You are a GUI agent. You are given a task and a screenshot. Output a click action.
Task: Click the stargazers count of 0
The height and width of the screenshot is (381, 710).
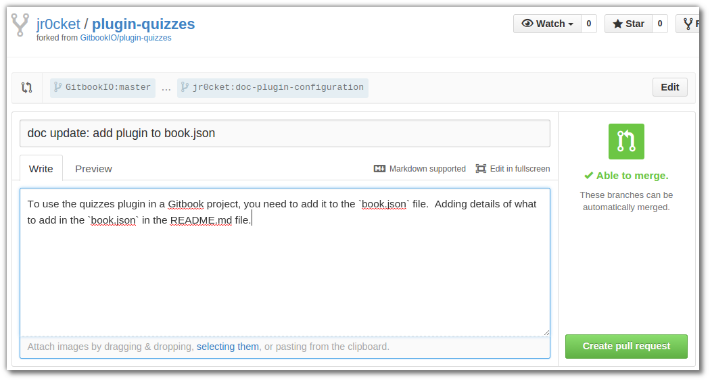point(660,24)
